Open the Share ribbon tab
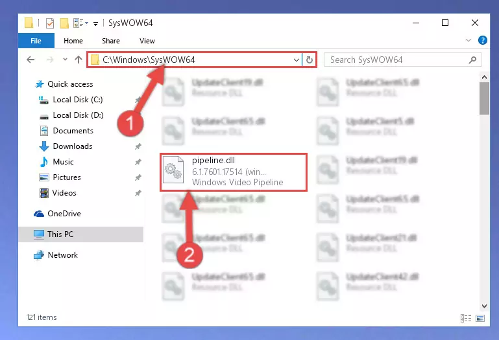 pos(111,41)
